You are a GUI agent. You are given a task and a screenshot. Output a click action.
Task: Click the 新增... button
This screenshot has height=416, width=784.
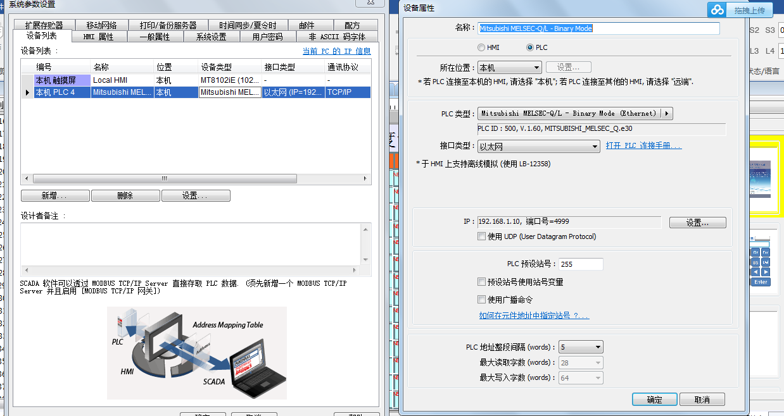click(x=54, y=196)
